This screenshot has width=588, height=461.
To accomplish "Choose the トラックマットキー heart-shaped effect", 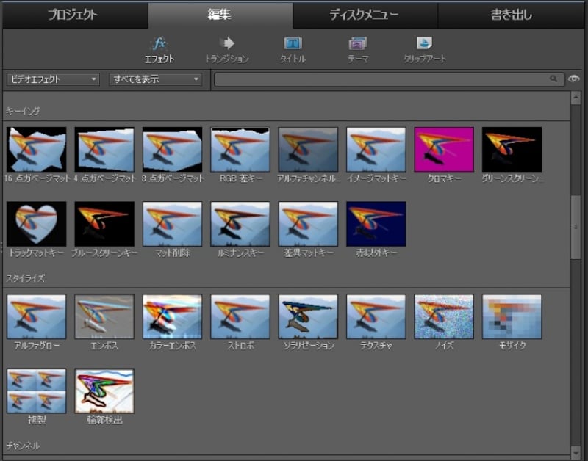I will 37,223.
